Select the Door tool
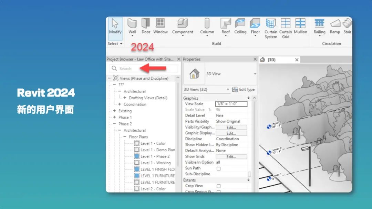This screenshot has width=372, height=209. pos(146,26)
